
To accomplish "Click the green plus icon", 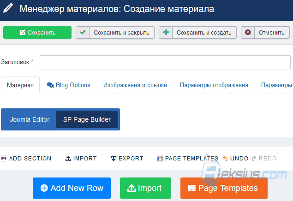I will (x=166, y=32).
